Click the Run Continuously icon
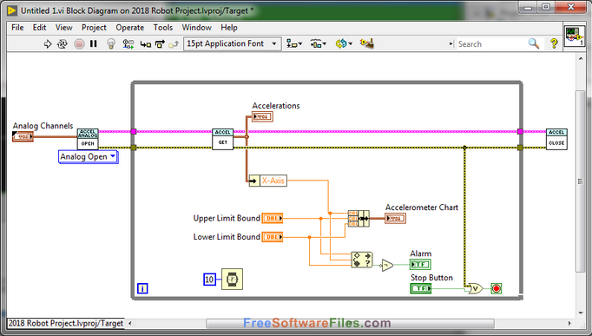Image resolution: width=592 pixels, height=336 pixels. (x=62, y=44)
